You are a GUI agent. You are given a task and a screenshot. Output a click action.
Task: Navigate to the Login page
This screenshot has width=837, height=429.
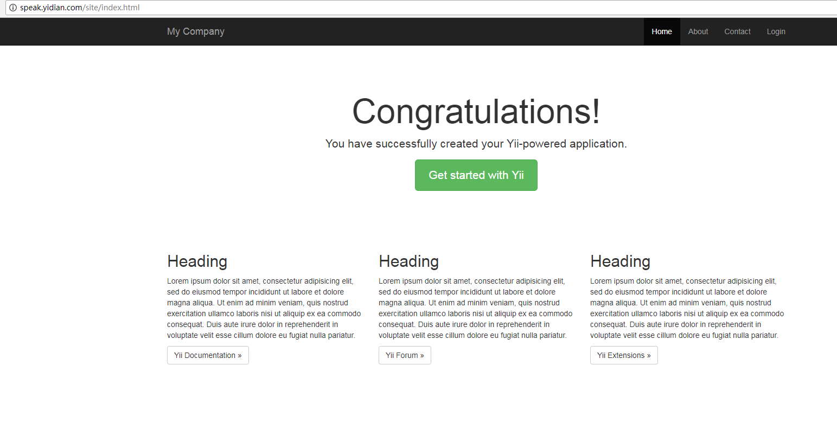(776, 31)
